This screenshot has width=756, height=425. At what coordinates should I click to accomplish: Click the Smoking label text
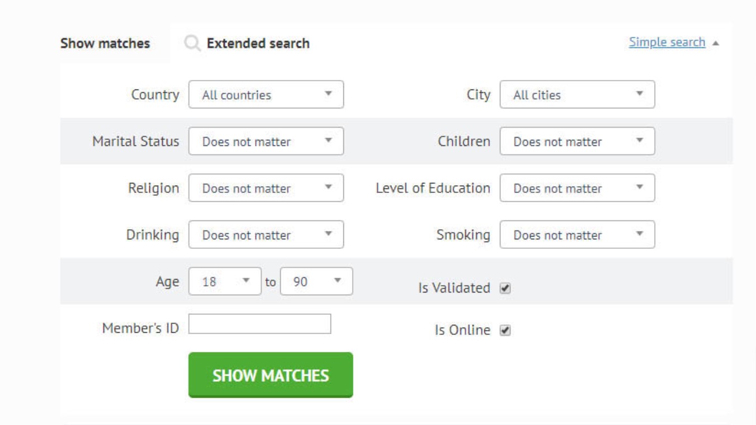[463, 235]
